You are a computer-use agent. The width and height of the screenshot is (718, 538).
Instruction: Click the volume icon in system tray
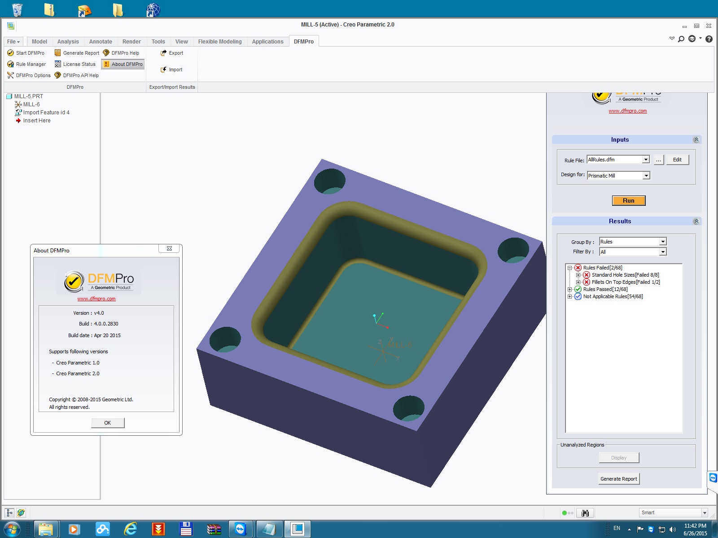[x=672, y=529]
